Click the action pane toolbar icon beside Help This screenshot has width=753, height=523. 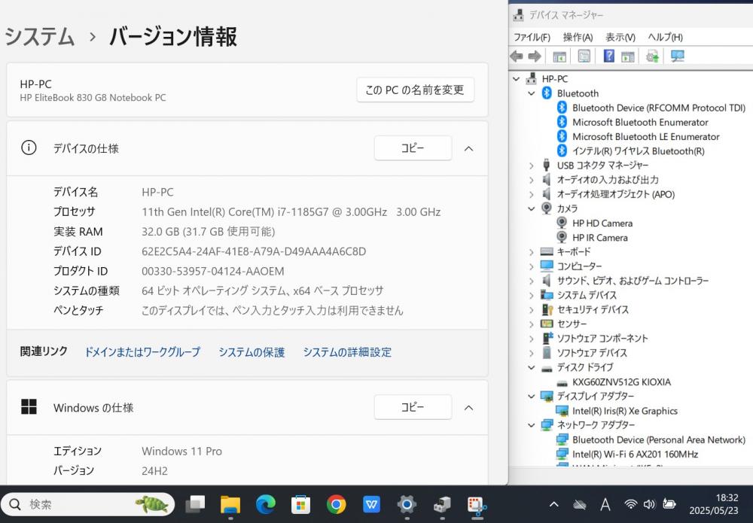click(x=628, y=56)
